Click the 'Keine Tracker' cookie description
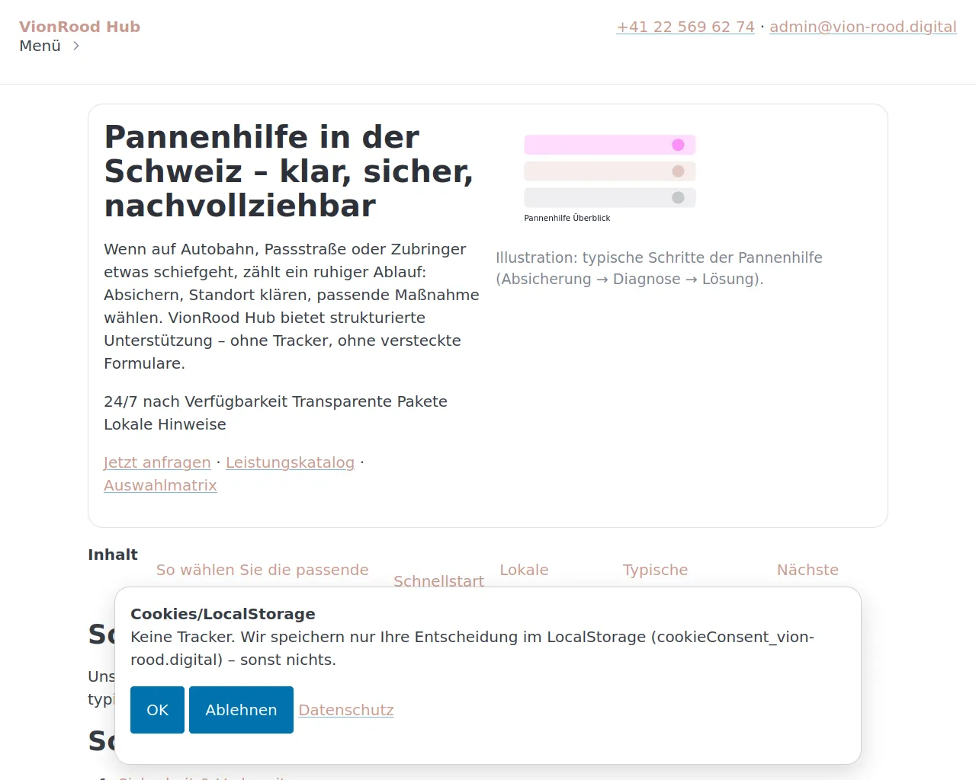This screenshot has height=780, width=976. click(472, 648)
